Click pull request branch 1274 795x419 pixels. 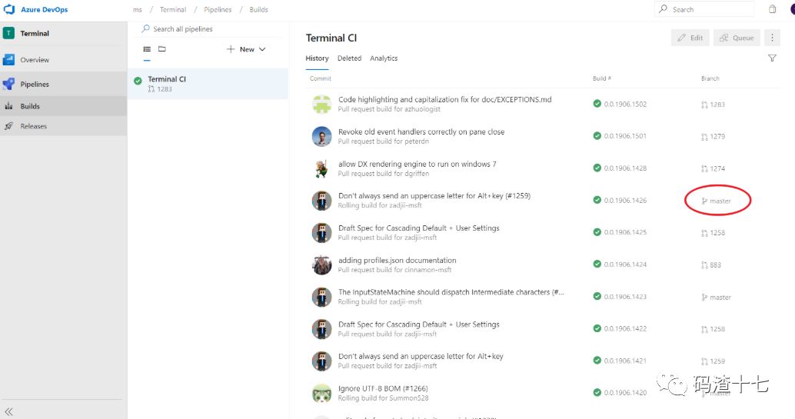tap(713, 168)
